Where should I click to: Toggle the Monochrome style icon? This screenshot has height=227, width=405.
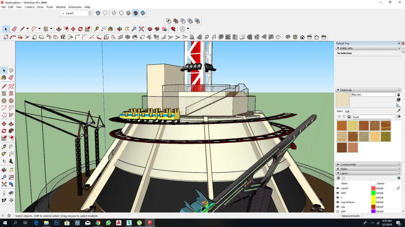click(x=143, y=13)
